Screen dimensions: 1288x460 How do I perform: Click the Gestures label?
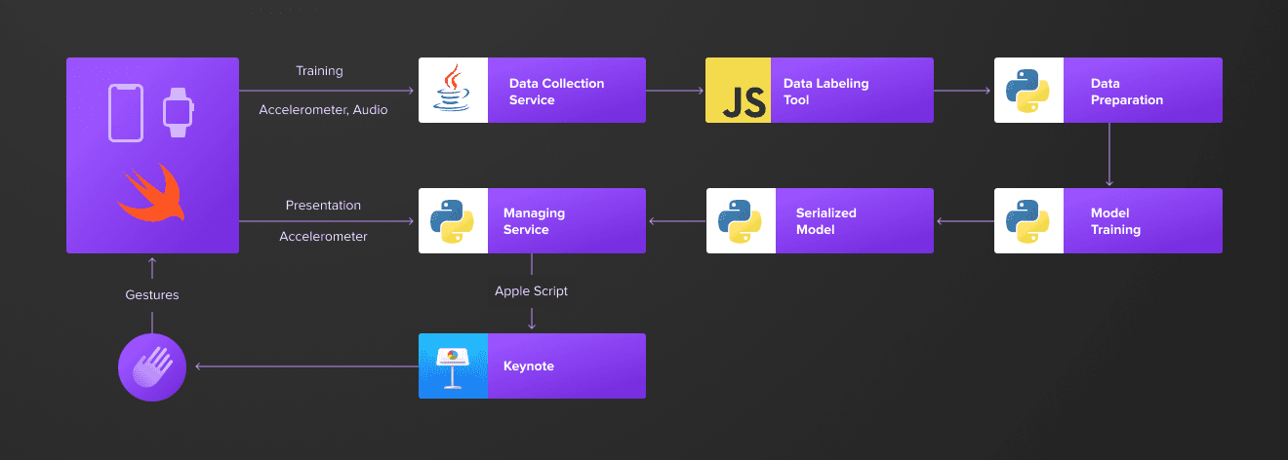152,294
